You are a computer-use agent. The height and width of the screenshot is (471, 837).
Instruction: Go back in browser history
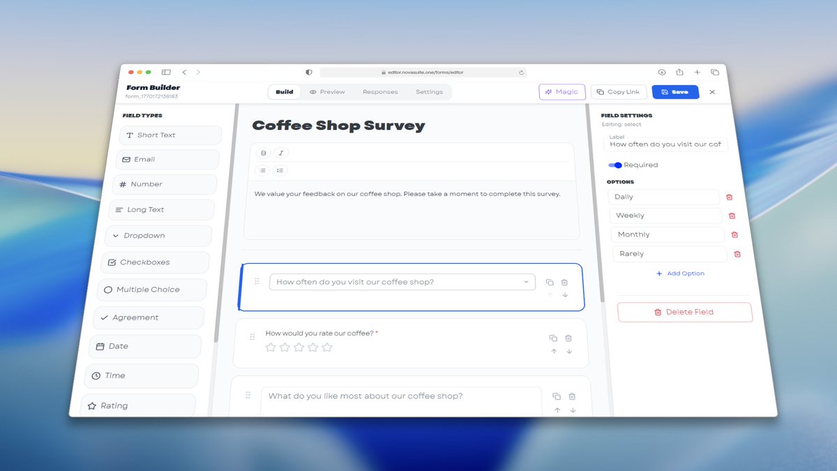184,72
